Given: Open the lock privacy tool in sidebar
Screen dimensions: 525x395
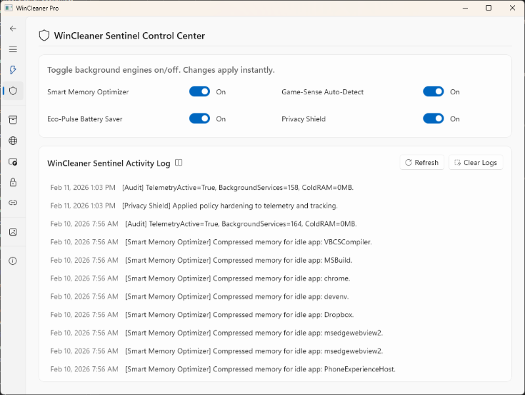Looking at the screenshot, I should [x=12, y=182].
